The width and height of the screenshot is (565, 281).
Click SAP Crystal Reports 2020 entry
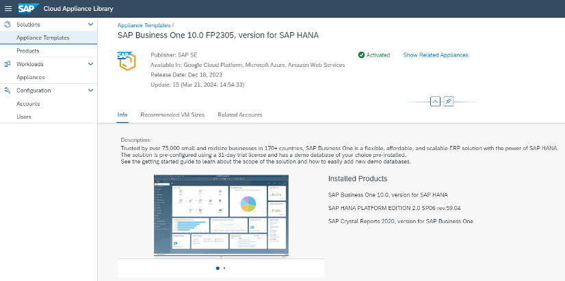401,222
